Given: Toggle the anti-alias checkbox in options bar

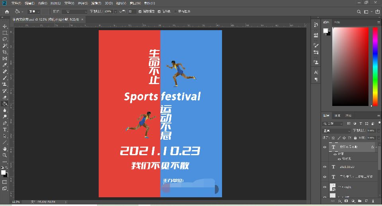Looking at the screenshot, I should [140, 12].
